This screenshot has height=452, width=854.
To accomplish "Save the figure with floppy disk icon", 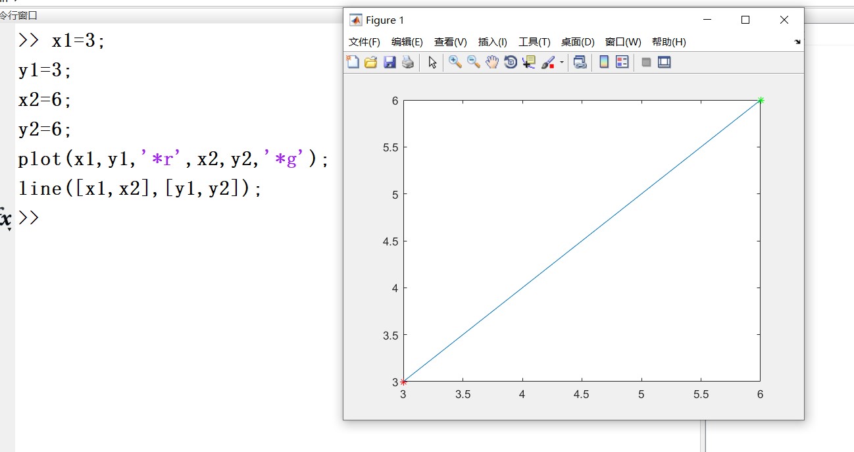I will pyautogui.click(x=389, y=63).
